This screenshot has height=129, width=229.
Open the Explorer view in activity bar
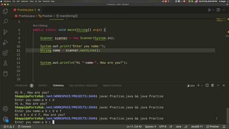click(5, 11)
